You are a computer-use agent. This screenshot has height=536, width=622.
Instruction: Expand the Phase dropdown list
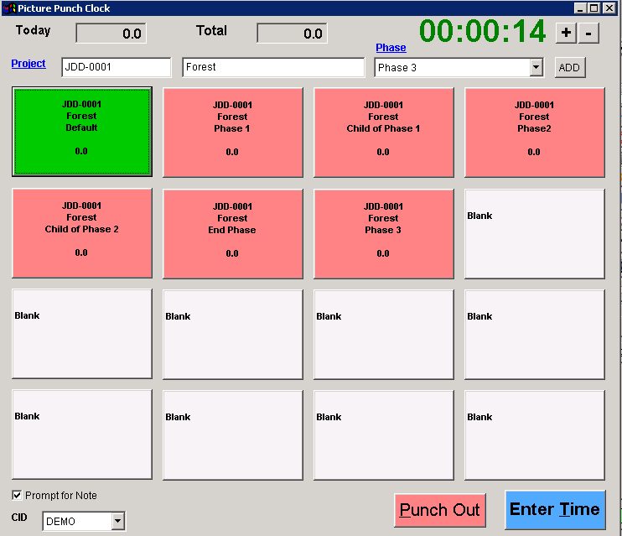tap(536, 68)
